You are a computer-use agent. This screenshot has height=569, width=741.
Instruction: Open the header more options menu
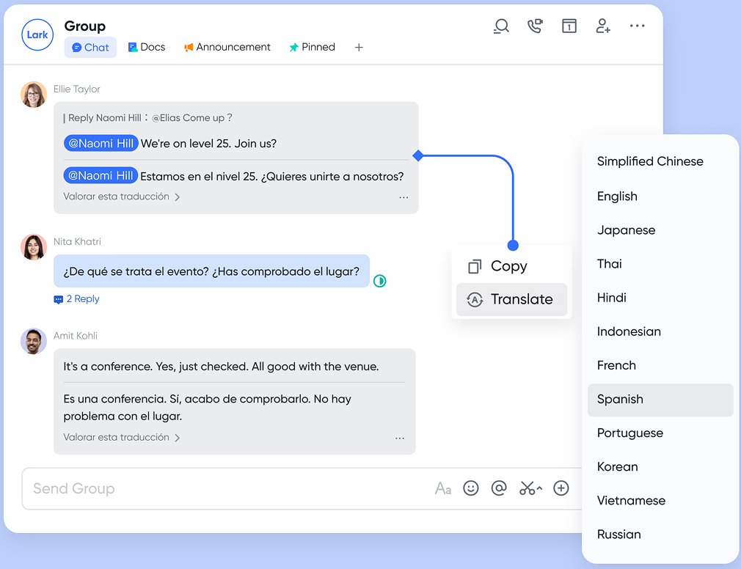[x=637, y=26]
